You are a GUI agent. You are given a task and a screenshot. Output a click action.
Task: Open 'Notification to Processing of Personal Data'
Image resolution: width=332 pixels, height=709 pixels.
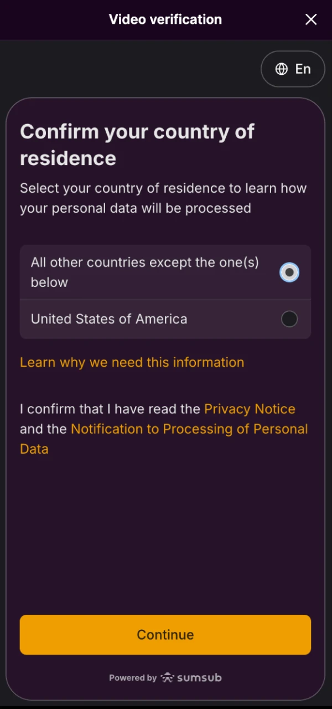pos(189,429)
